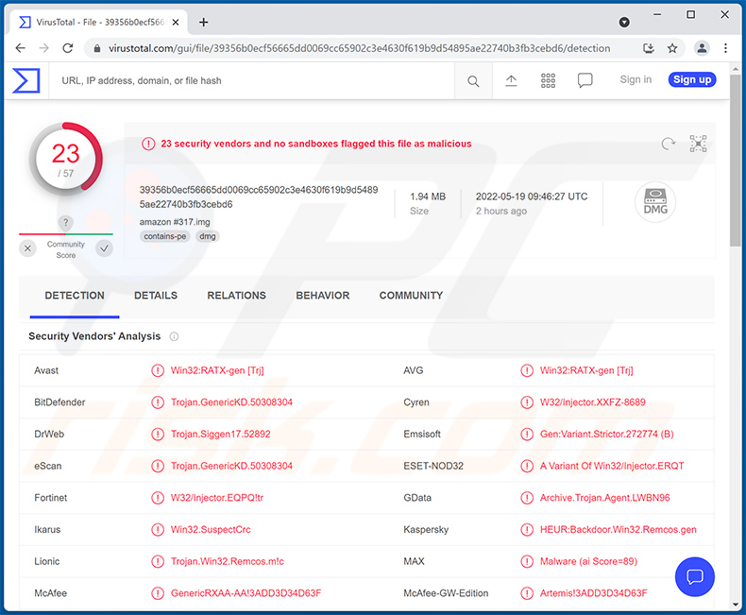
Task: Click the Trojan.Win32.Remcos.m!c Lionic result
Action: pyautogui.click(x=228, y=561)
